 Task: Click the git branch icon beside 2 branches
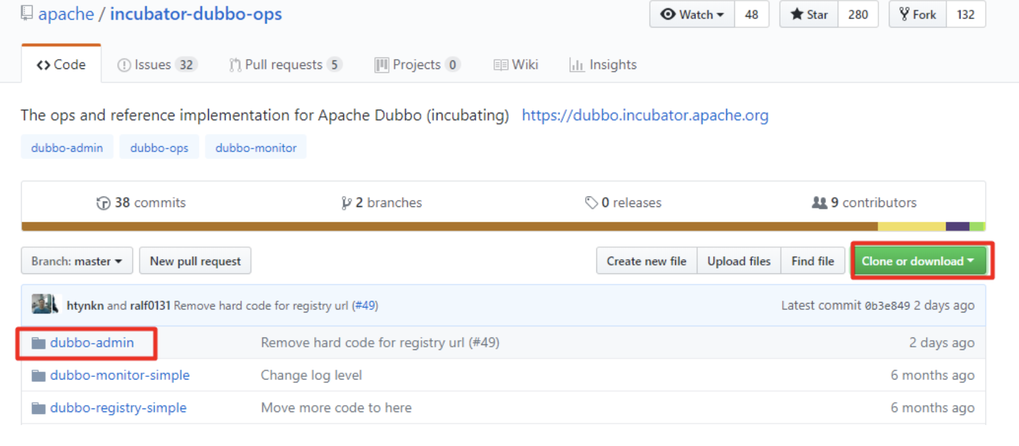[x=346, y=203]
